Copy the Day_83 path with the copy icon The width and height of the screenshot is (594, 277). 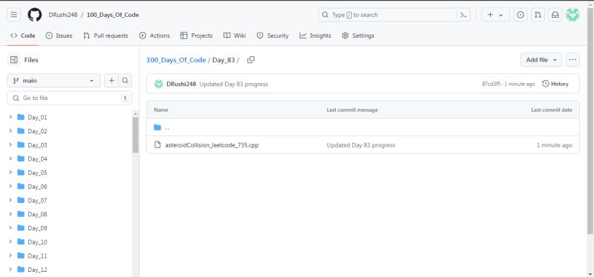(251, 60)
